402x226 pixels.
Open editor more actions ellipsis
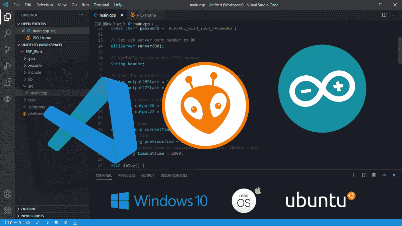pyautogui.click(x=394, y=15)
